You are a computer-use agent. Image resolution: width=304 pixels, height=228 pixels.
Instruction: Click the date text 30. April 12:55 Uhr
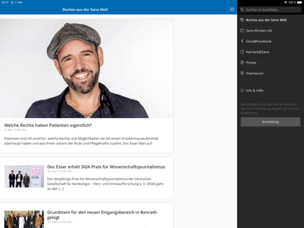[x=59, y=222]
